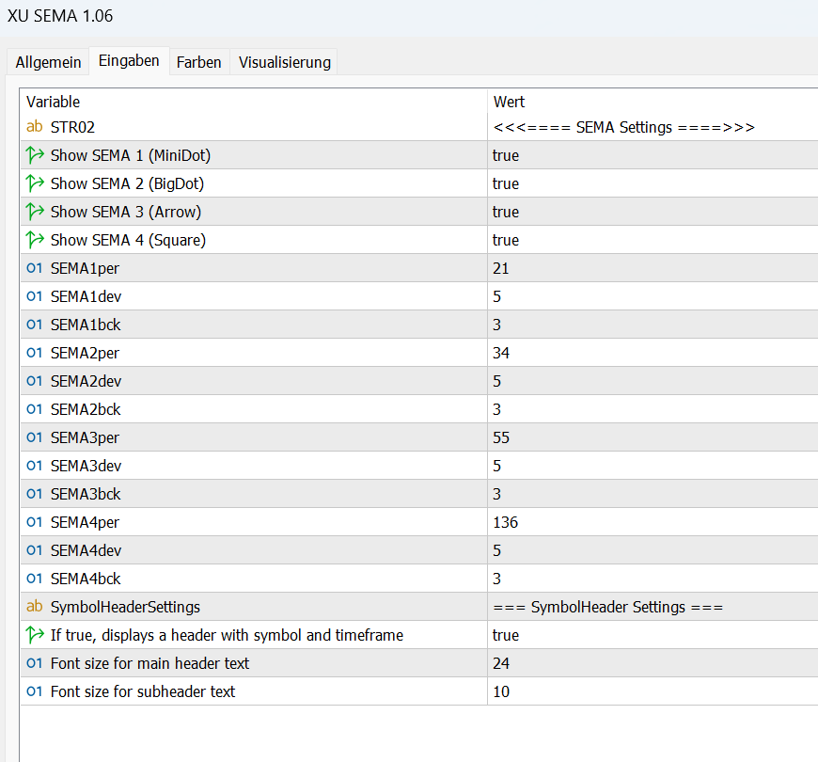Select the SEMA4bck variable row
Image resolution: width=818 pixels, height=762 pixels.
pyautogui.click(x=86, y=579)
